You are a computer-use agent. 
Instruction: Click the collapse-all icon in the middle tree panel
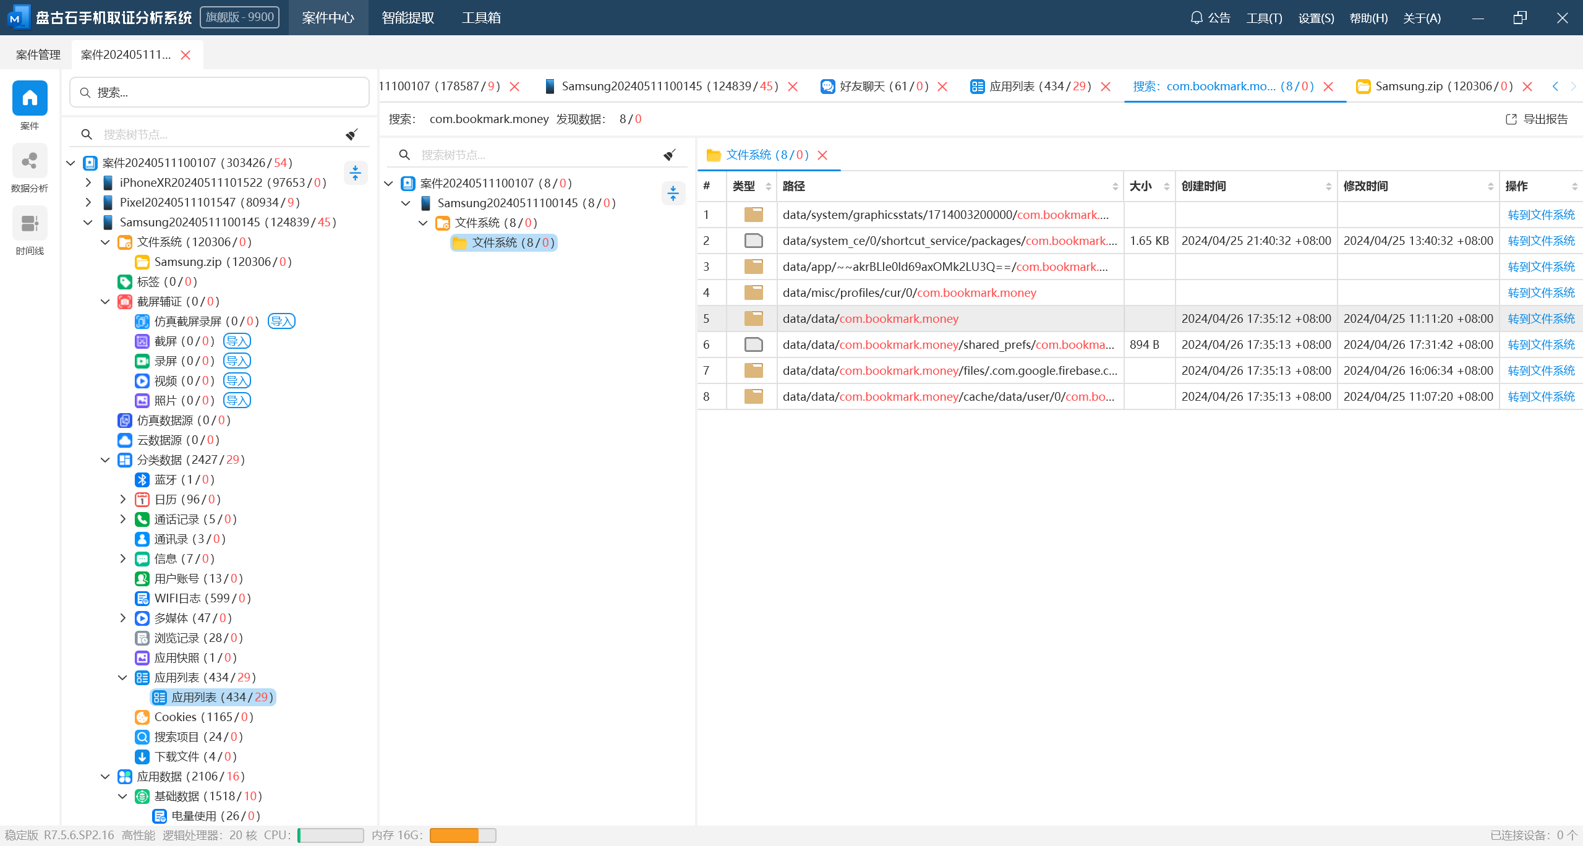673,194
